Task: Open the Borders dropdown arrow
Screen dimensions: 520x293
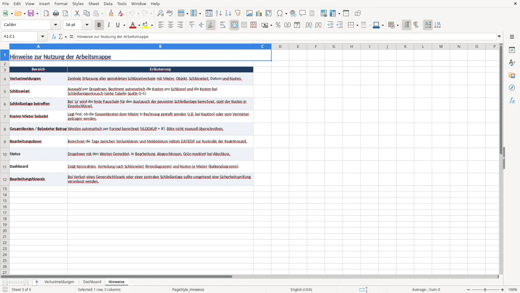Action: (357, 25)
